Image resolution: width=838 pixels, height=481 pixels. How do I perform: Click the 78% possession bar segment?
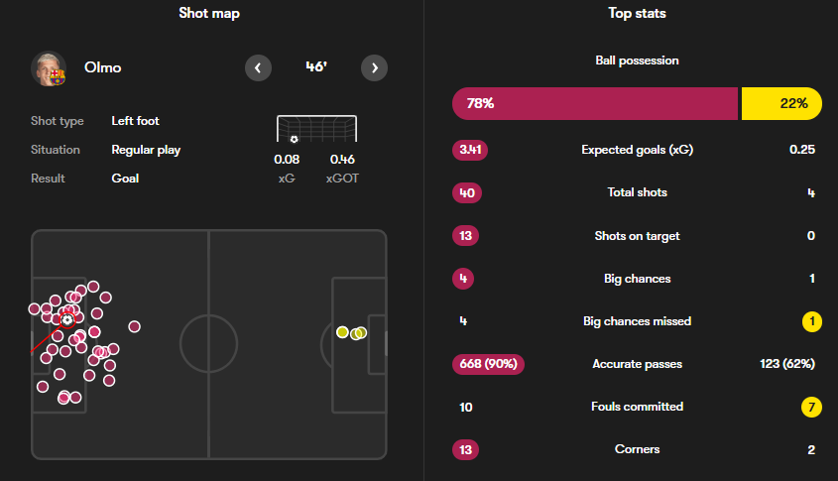point(595,104)
